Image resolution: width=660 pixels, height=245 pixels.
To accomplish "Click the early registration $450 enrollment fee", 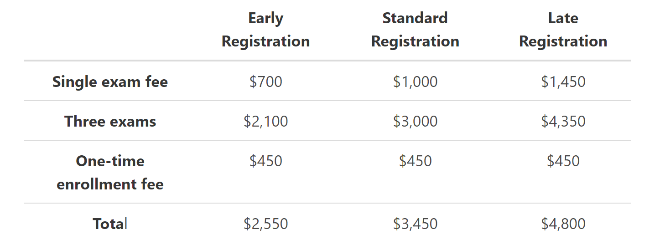I will coord(265,161).
